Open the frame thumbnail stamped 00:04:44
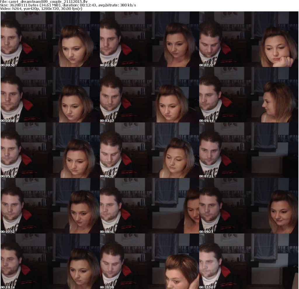Image resolution: width=299 pixels, height=289 pixels. 249,95
